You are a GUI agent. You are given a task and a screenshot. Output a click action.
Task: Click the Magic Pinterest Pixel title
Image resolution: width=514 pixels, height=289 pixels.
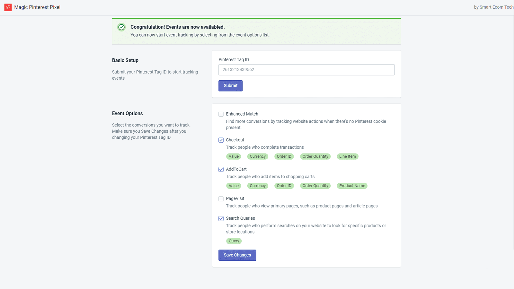tap(37, 7)
